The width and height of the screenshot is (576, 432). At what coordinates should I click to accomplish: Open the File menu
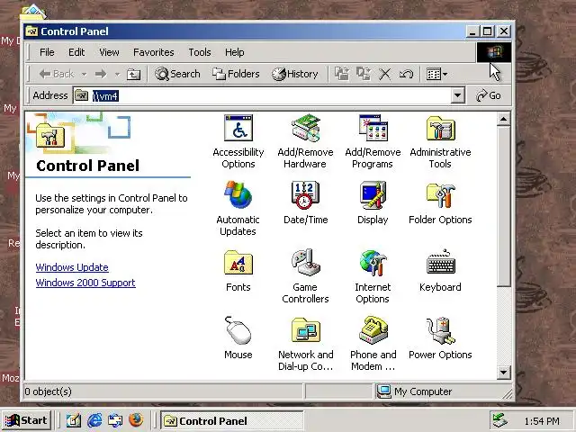[x=47, y=52]
